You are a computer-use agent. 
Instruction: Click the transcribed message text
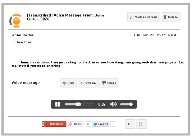pos(98,64)
